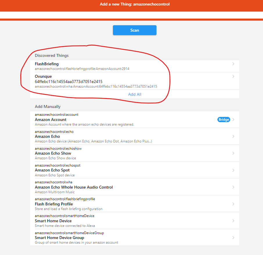Screen dimensions: 263x255
Task: Click the chevron on Smart Home Device row
Action: pyautogui.click(x=233, y=221)
